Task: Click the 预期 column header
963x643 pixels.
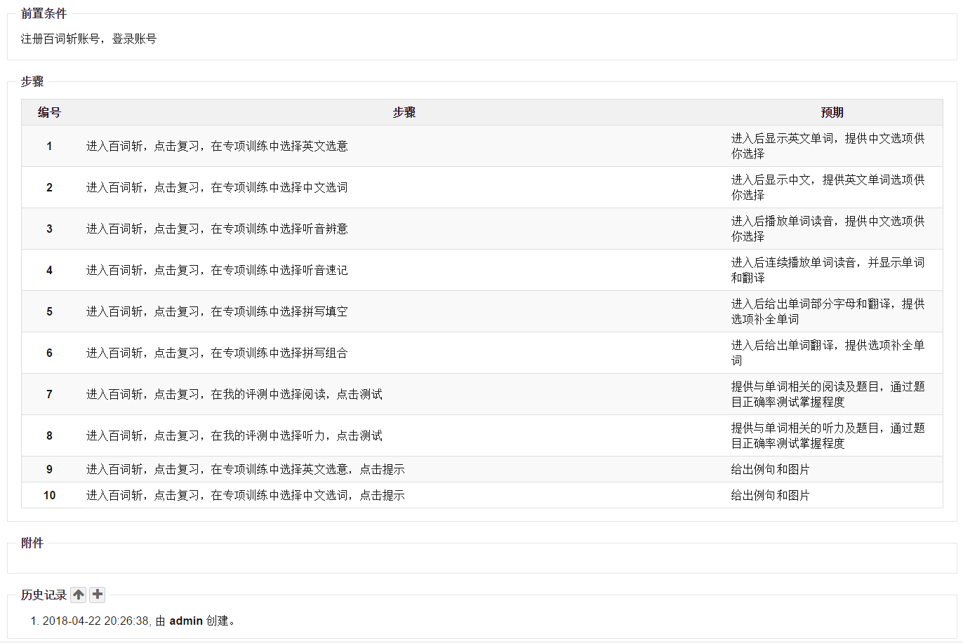Action: pyautogui.click(x=832, y=112)
